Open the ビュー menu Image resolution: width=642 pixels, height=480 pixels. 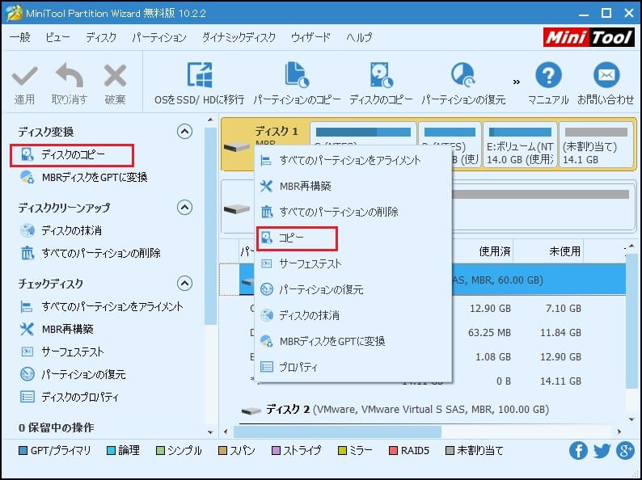[57, 38]
